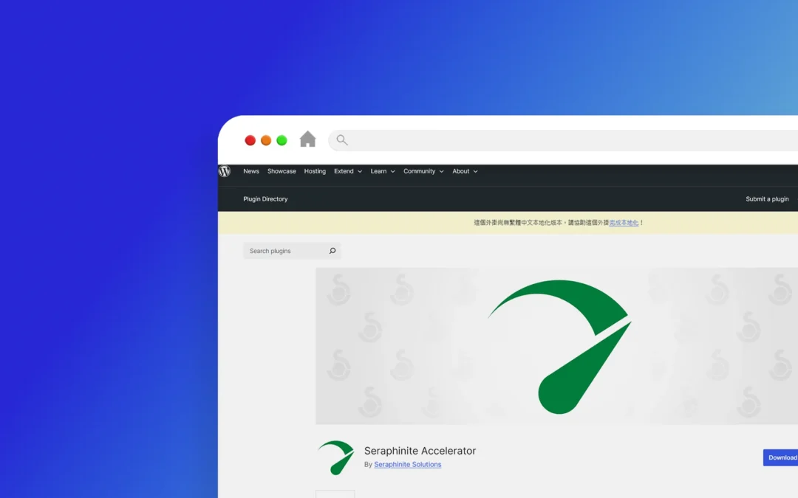The image size is (798, 498).
Task: Expand the About dropdown menu
Action: click(x=465, y=171)
